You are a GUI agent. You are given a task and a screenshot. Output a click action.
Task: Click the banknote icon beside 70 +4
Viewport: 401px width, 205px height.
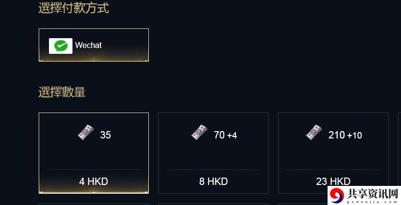(199, 132)
